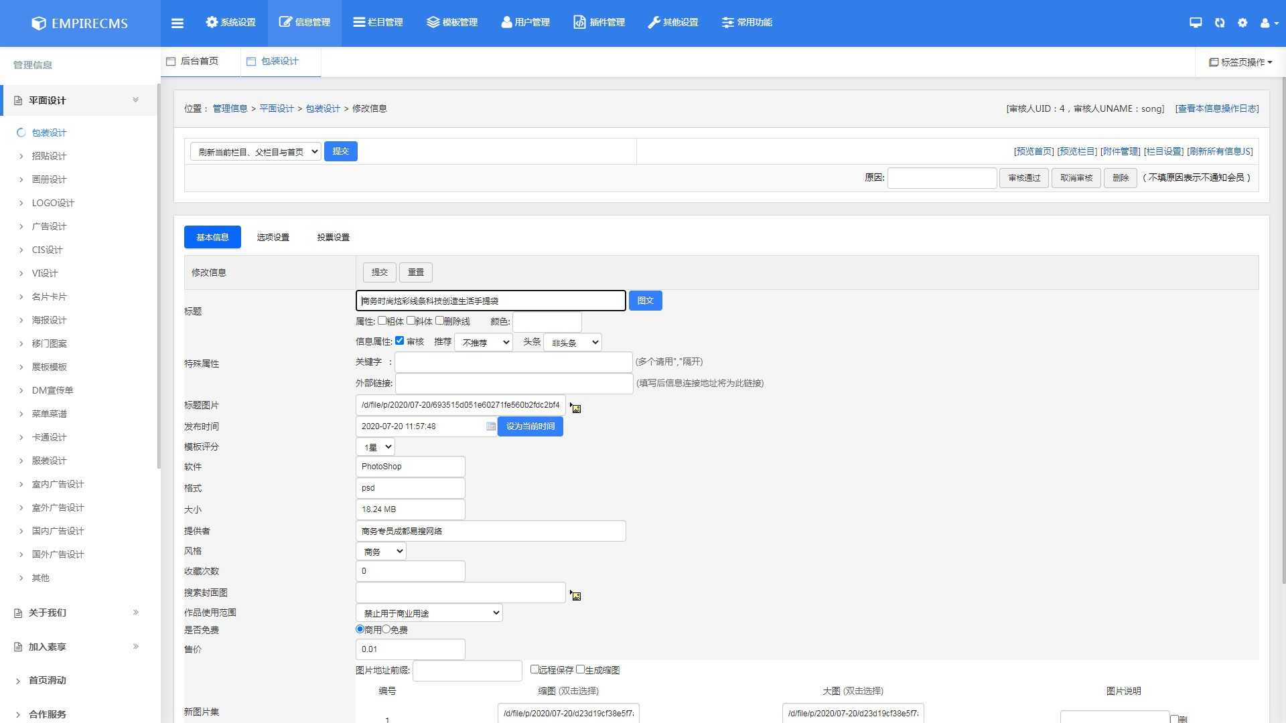
Task: Click the refresh arrows icon in header
Action: click(x=1220, y=23)
